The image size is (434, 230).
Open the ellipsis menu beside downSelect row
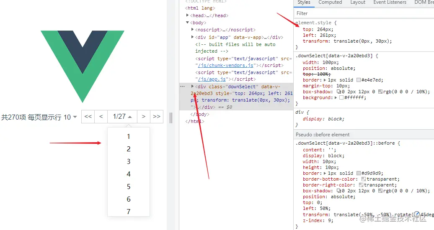[x=182, y=87]
